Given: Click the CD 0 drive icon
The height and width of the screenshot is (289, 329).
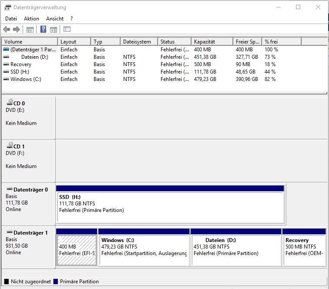Looking at the screenshot, I should 10,102.
